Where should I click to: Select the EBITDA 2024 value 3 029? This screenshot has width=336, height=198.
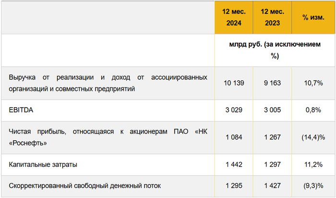[234, 110]
